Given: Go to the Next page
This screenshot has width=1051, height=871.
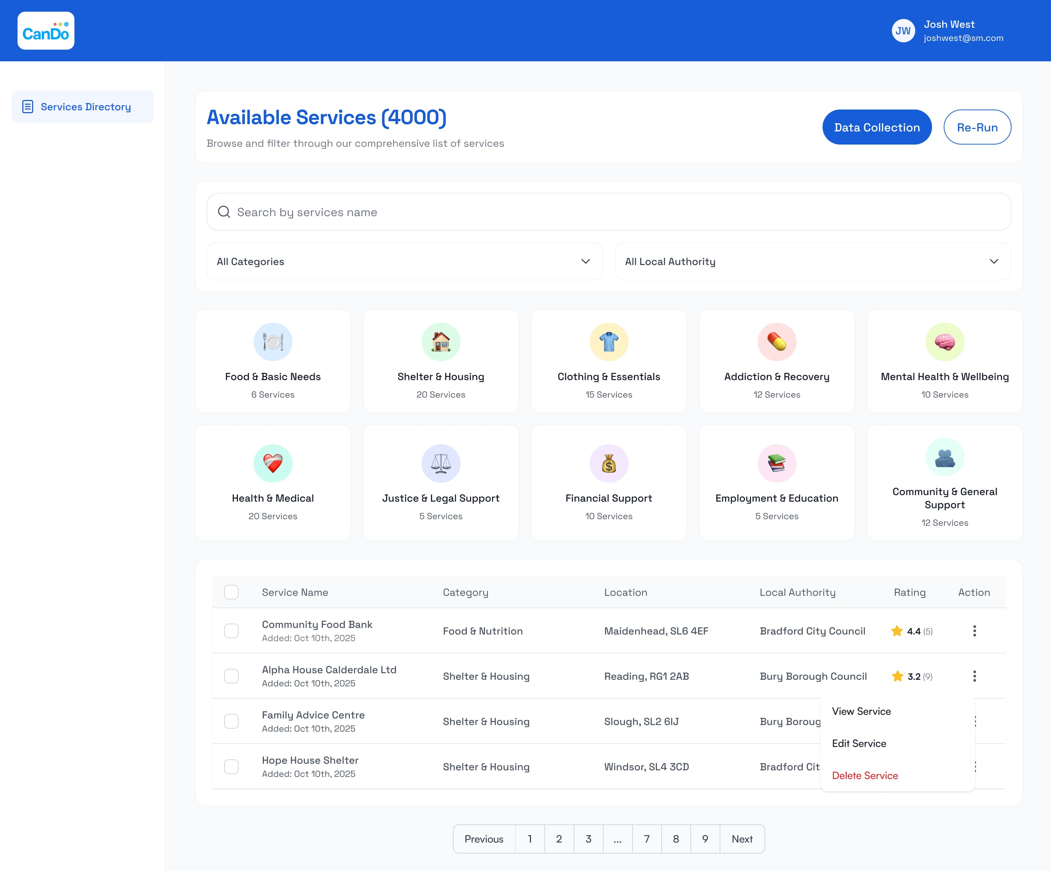Looking at the screenshot, I should (742, 839).
